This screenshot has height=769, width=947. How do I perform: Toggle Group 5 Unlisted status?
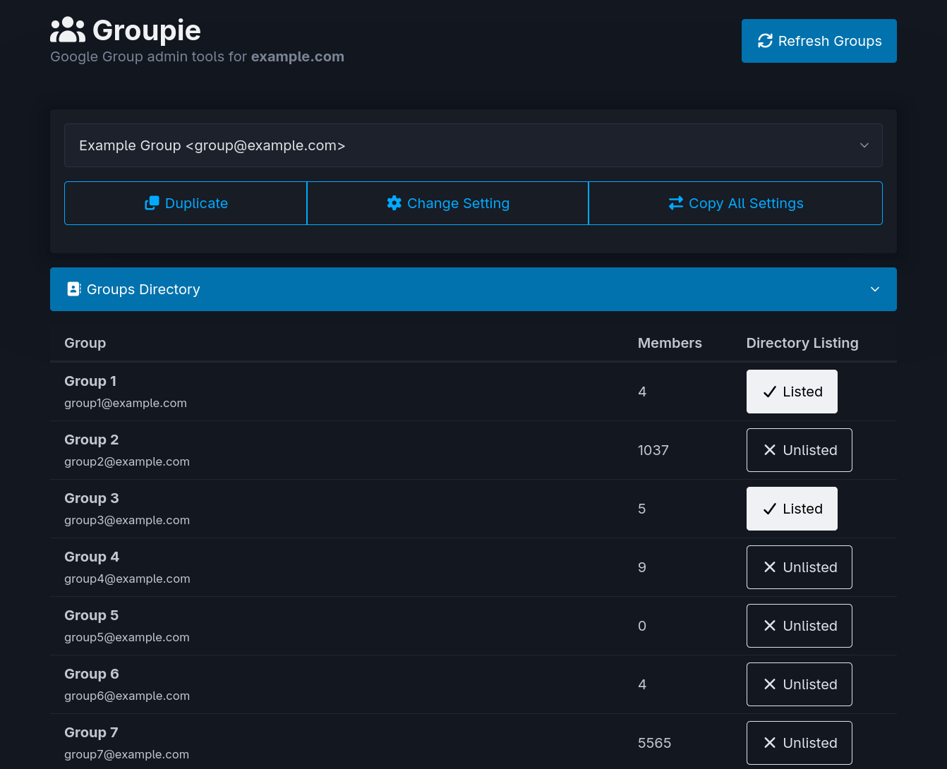[x=800, y=626]
